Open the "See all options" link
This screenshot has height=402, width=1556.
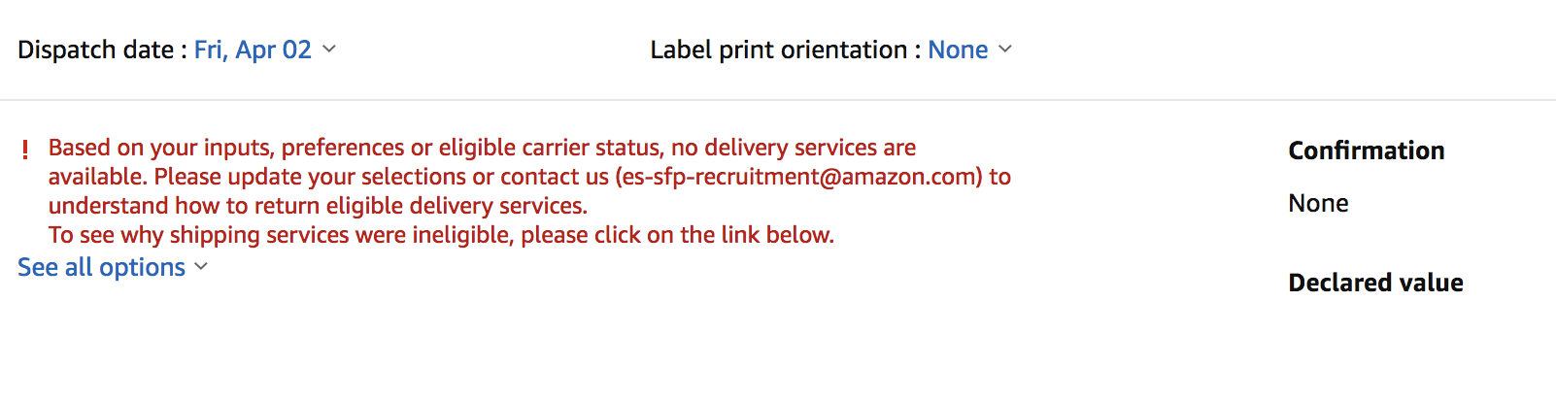101,267
